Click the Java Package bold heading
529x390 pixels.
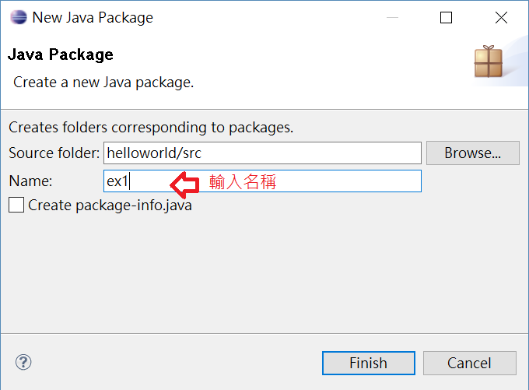pyautogui.click(x=61, y=54)
